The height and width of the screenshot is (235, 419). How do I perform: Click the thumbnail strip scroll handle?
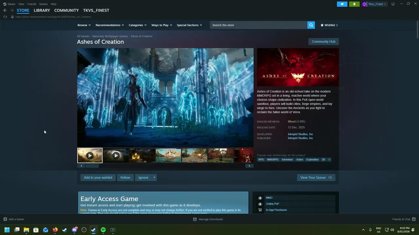pos(92,166)
